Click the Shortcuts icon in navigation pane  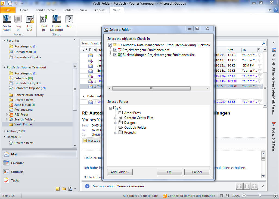point(70,189)
